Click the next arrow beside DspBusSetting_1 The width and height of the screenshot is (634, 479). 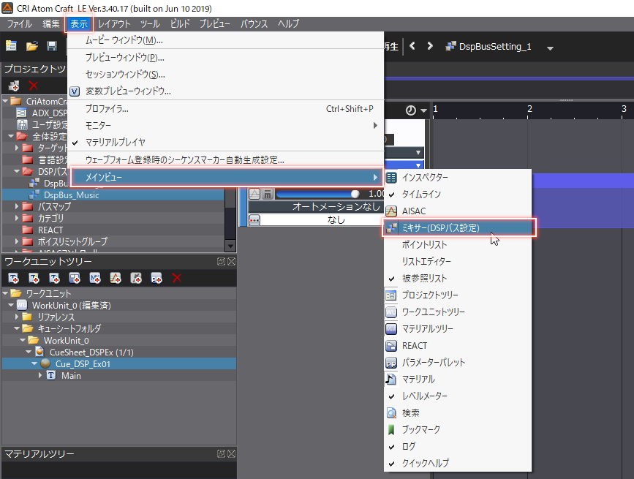pos(430,46)
